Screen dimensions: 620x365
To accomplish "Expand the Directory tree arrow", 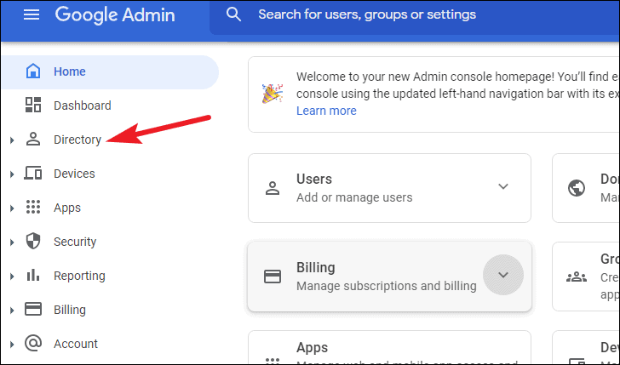I will (x=12, y=140).
